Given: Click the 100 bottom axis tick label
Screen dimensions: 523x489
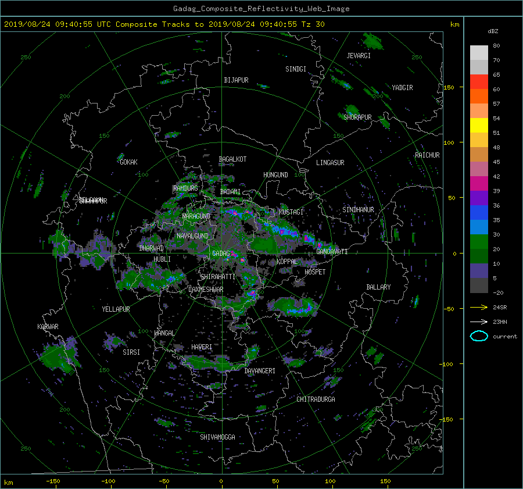Looking at the screenshot, I should point(330,481).
